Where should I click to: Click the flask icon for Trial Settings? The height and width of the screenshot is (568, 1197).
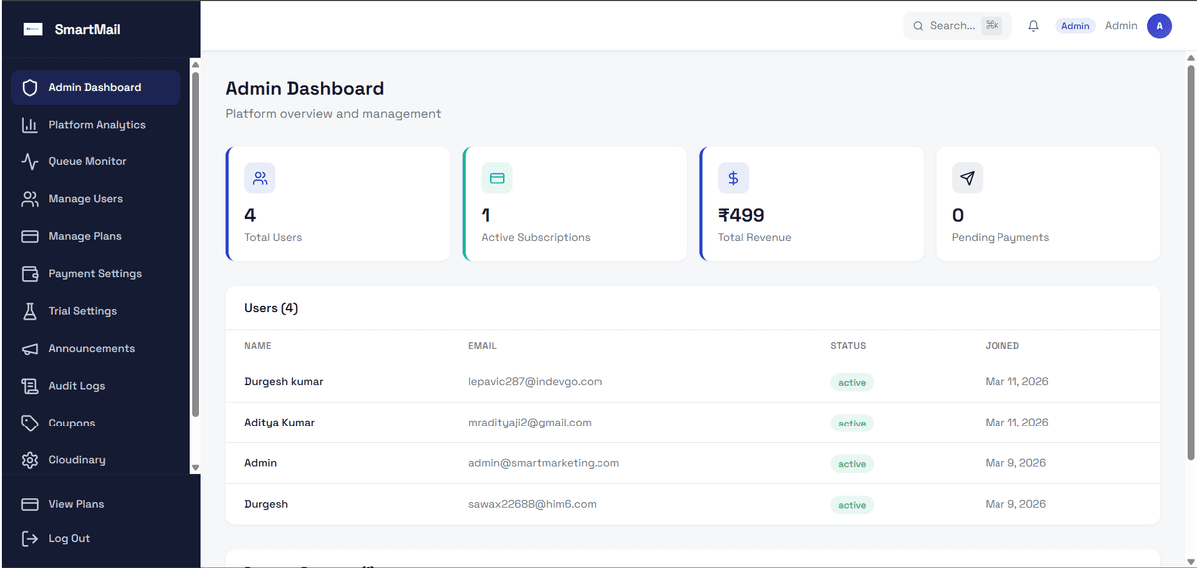[30, 311]
